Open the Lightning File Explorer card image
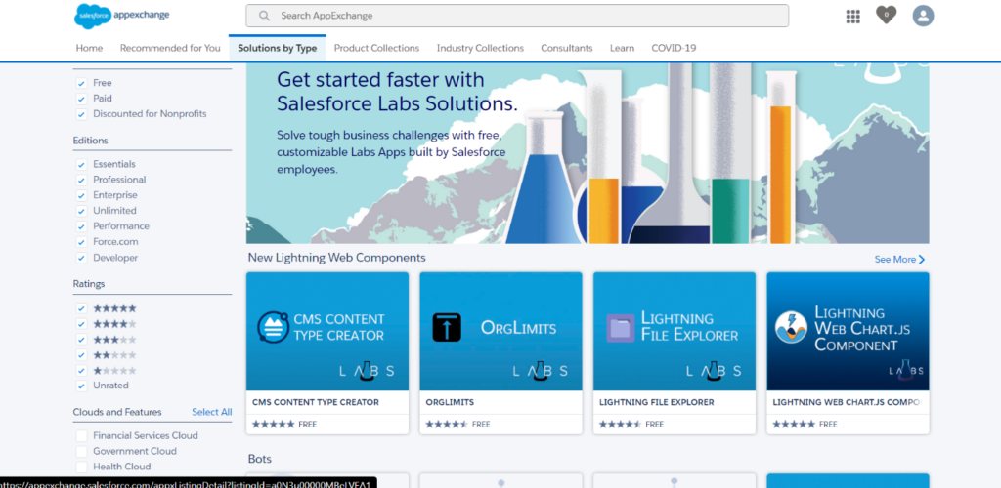Viewport: 1001px width, 488px height. (675, 331)
